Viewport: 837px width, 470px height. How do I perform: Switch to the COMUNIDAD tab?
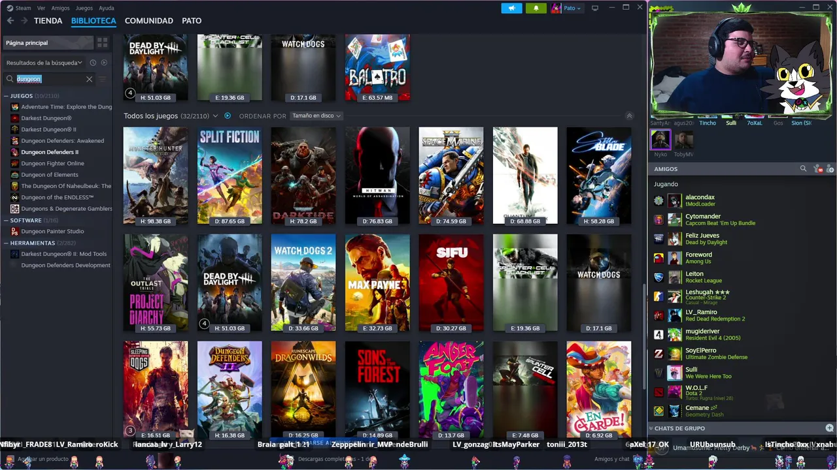[149, 21]
